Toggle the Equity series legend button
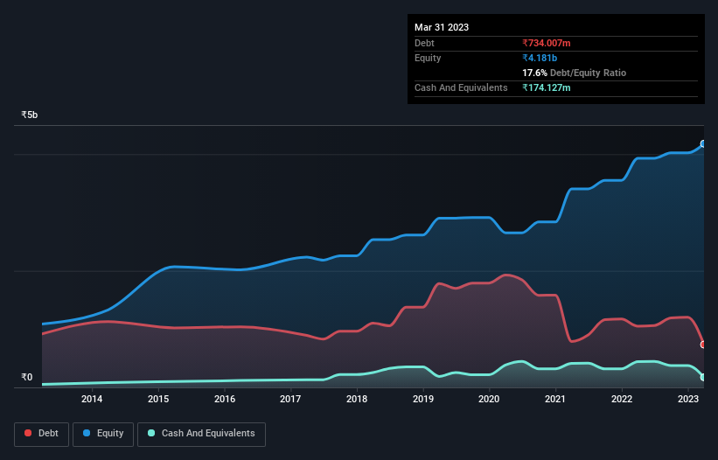Image resolution: width=718 pixels, height=460 pixels. (103, 434)
